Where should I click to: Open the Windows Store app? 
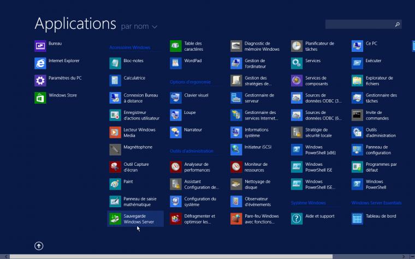[x=40, y=98]
